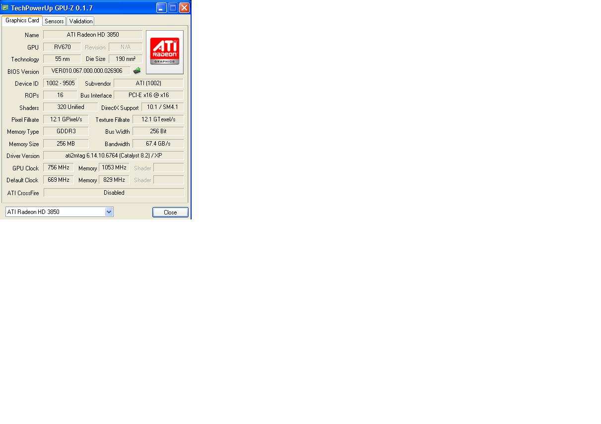
Task: Click Bus Width value 256 Bit
Action: click(158, 131)
